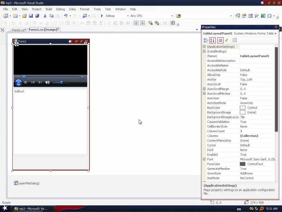This screenshot has height=212, width=282.
Task: Open the Debug configuration dropdown
Action: [128, 16]
